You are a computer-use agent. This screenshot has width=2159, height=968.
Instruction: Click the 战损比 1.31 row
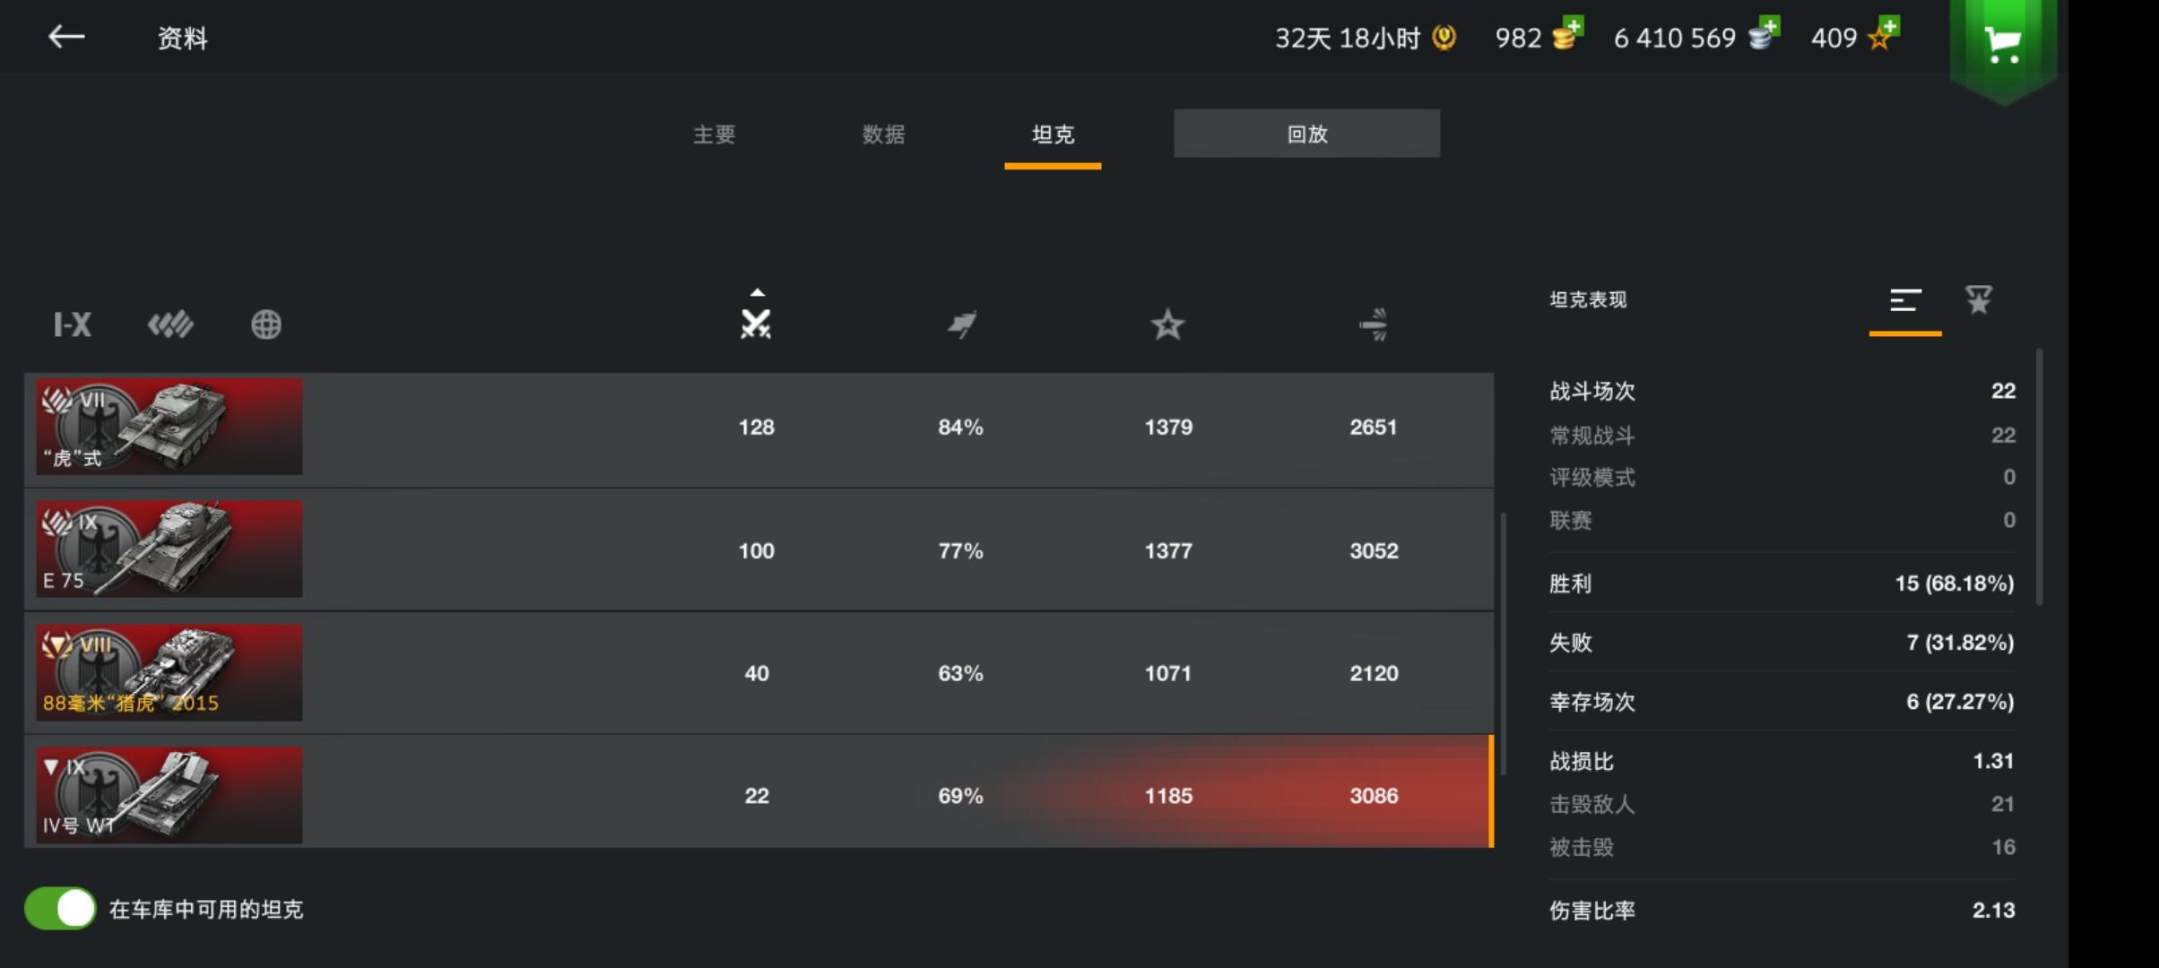(1782, 761)
